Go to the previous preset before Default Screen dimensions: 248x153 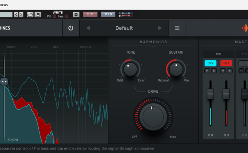[x=88, y=28]
